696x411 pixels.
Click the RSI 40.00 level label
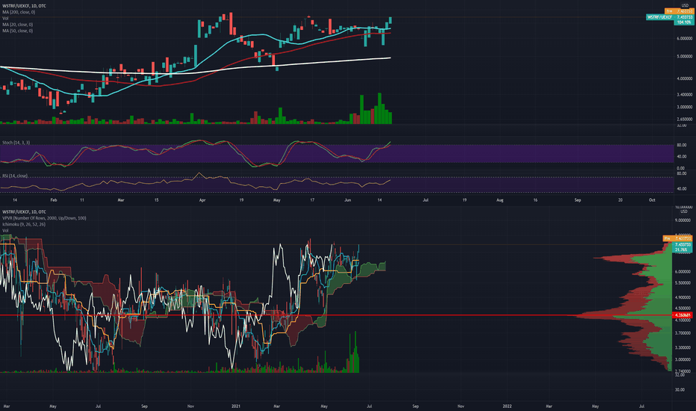(681, 189)
